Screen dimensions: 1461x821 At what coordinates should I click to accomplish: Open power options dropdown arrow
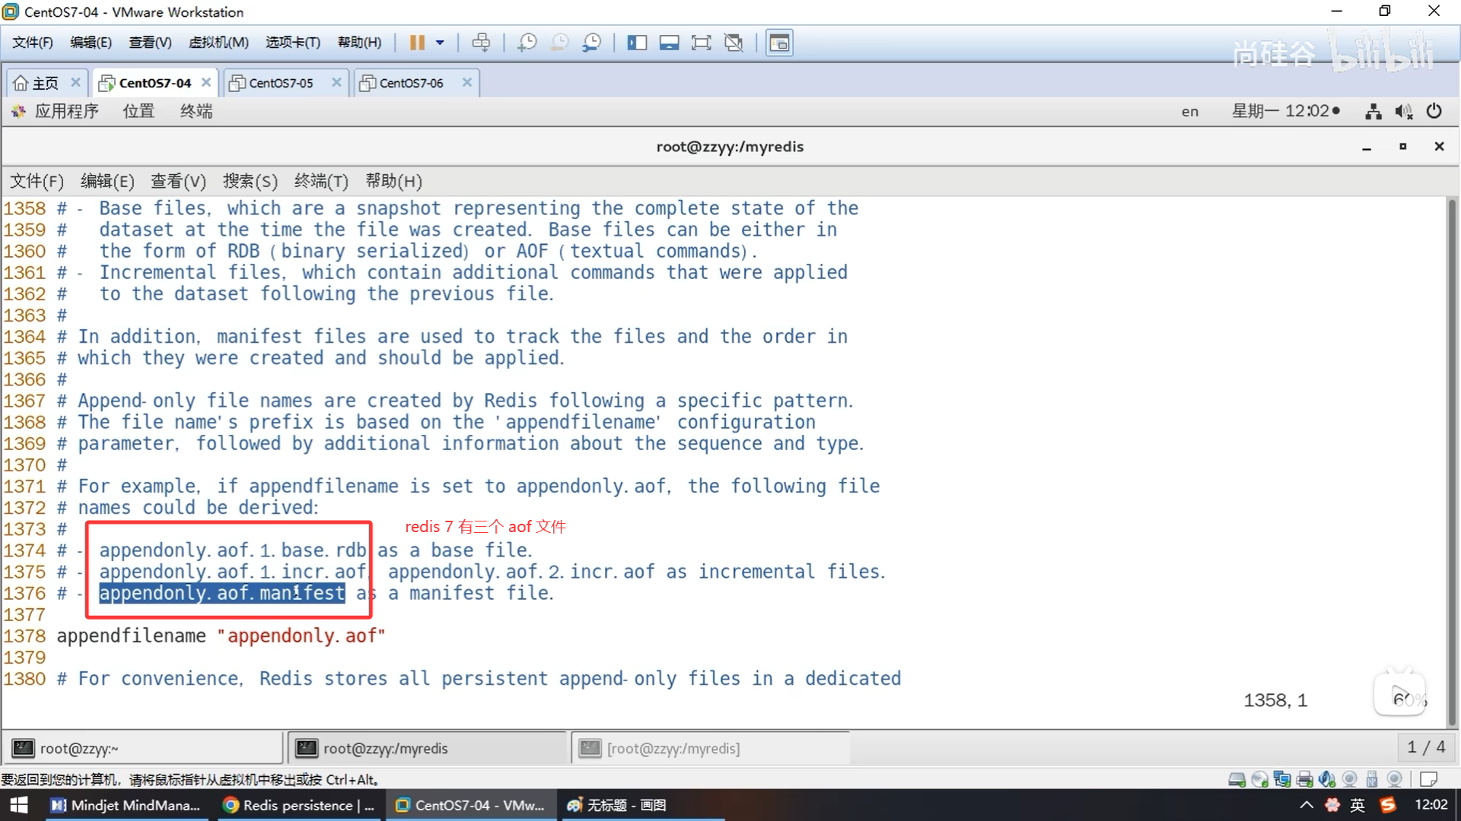coord(440,43)
